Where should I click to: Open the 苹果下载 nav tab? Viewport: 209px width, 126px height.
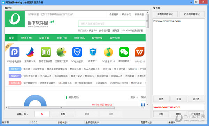(62, 38)
